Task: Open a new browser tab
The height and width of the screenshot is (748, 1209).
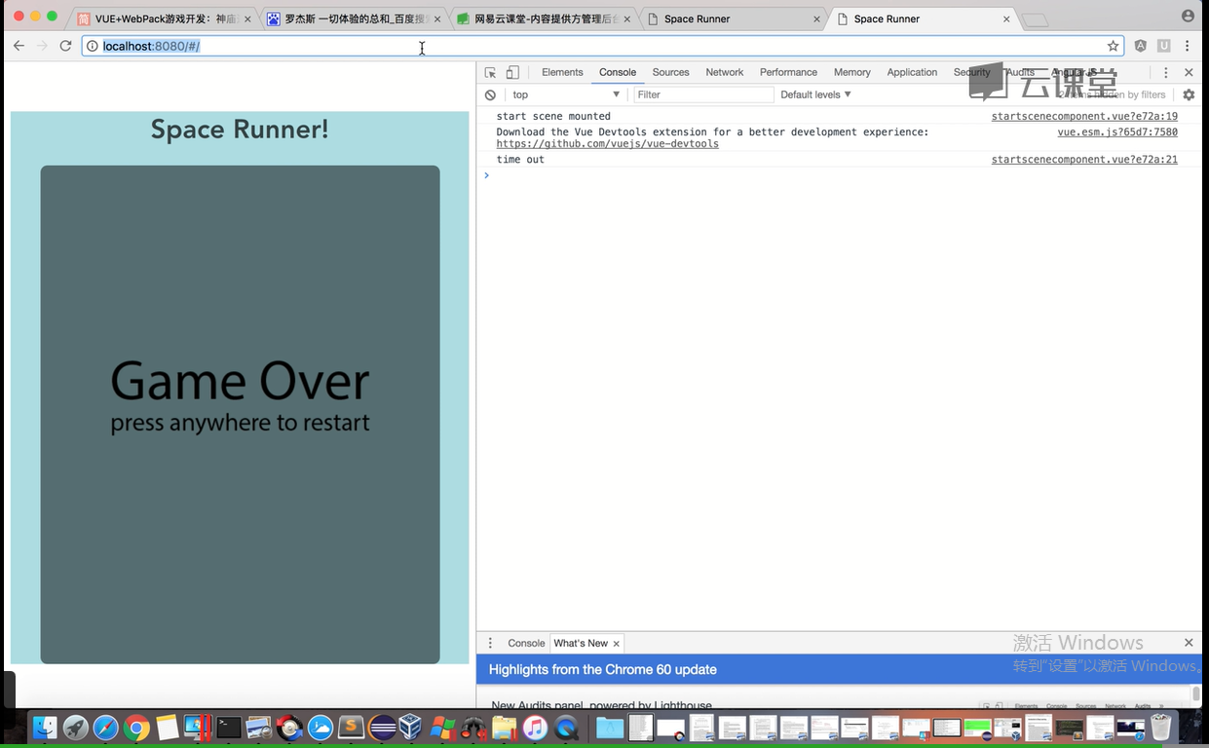Action: point(1035,19)
